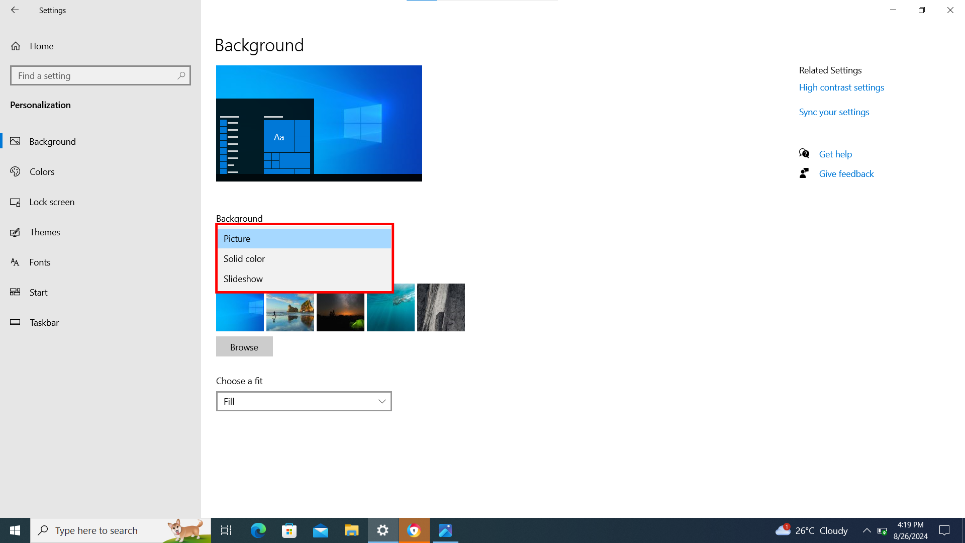Open Taskbar settings page
This screenshot has height=543, width=965.
click(44, 323)
